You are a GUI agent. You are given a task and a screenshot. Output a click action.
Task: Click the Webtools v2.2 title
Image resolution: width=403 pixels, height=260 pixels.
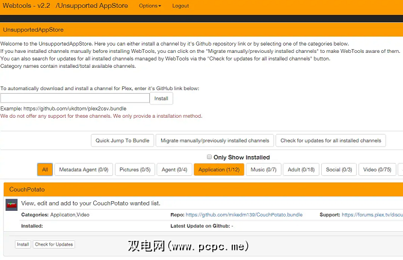click(x=26, y=5)
